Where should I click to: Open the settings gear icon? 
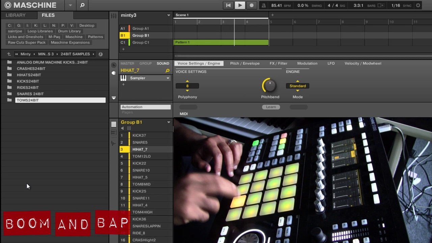pyautogui.click(x=418, y=5)
